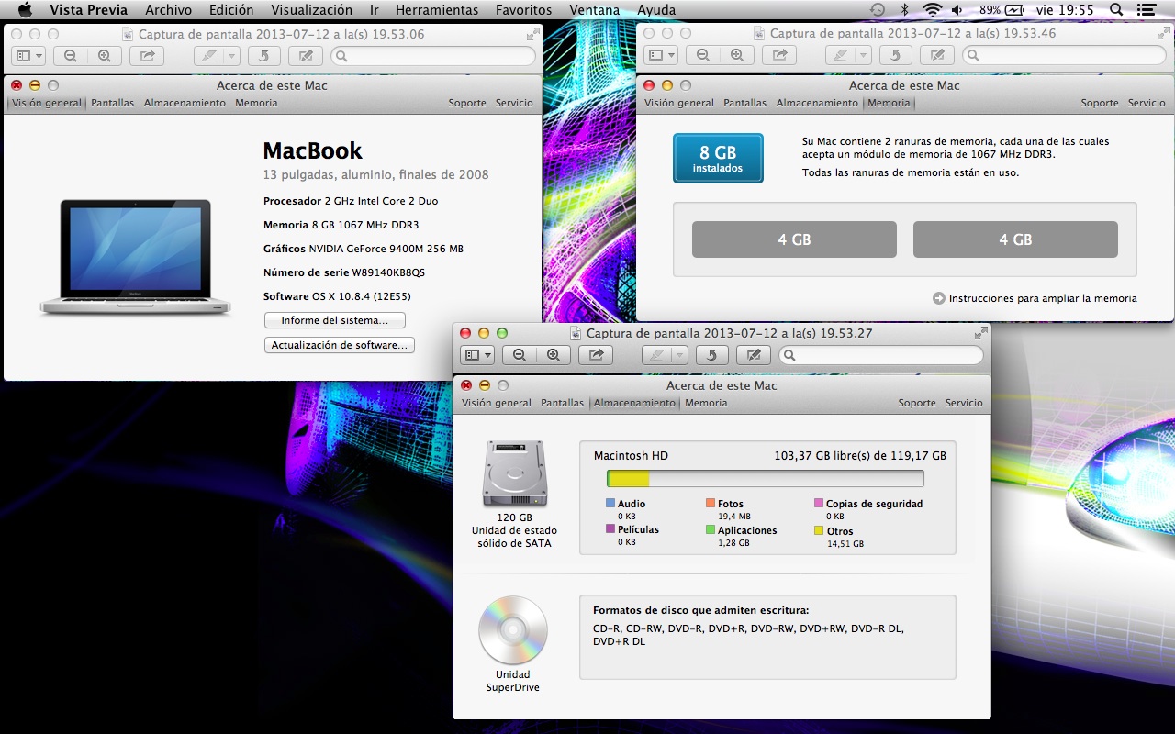The height and width of the screenshot is (734, 1175).
Task: Expand highlight color arrow in 19.53.06 window
Action: click(231, 55)
